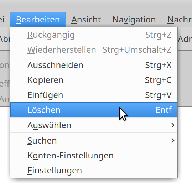Select the highlighted Löschen entry

pyautogui.click(x=94, y=110)
